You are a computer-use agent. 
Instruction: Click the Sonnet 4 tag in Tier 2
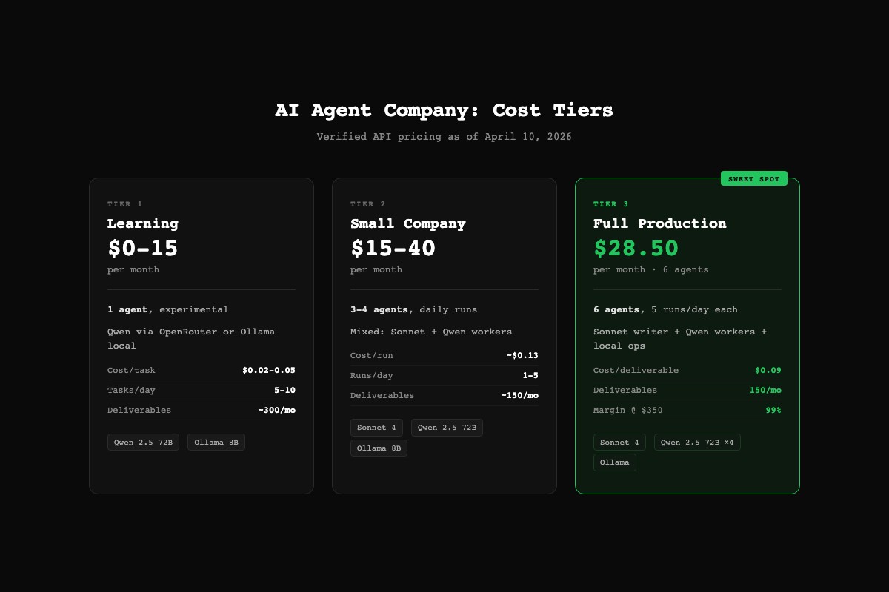[376, 427]
